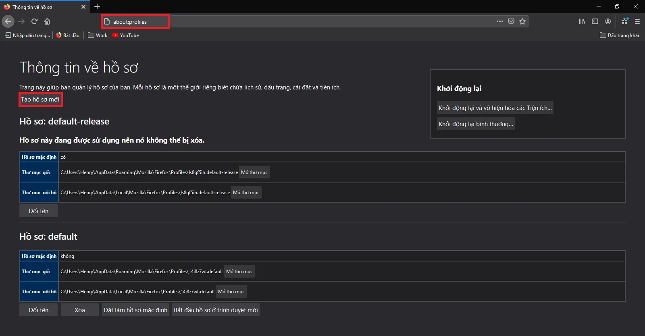This screenshot has width=645, height=336.
Task: Select the Thông tin về hồ sơ tab
Action: click(44, 7)
